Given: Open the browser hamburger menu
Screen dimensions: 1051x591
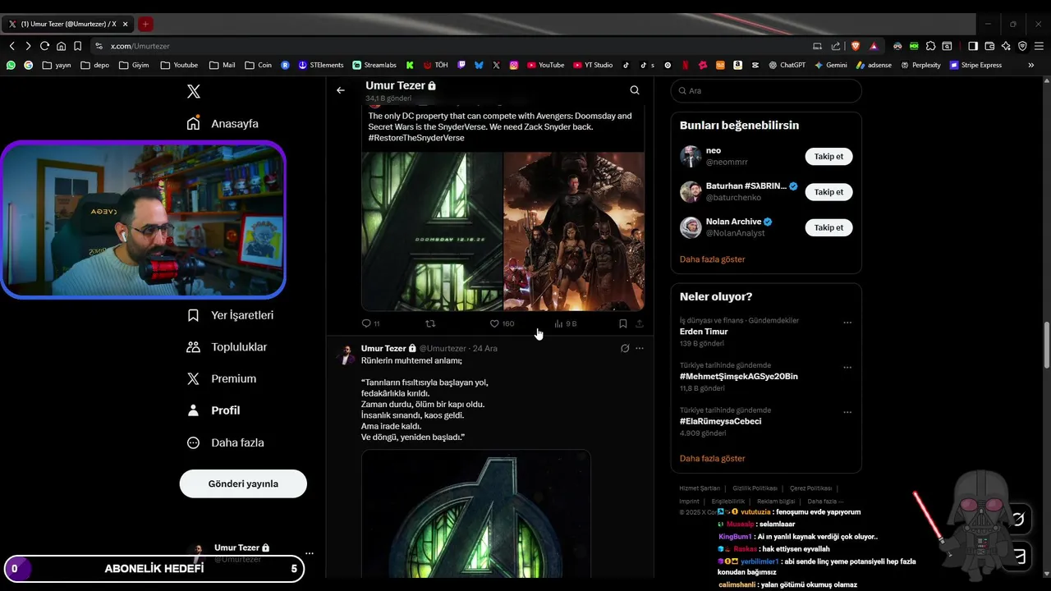Looking at the screenshot, I should pyautogui.click(x=1039, y=46).
